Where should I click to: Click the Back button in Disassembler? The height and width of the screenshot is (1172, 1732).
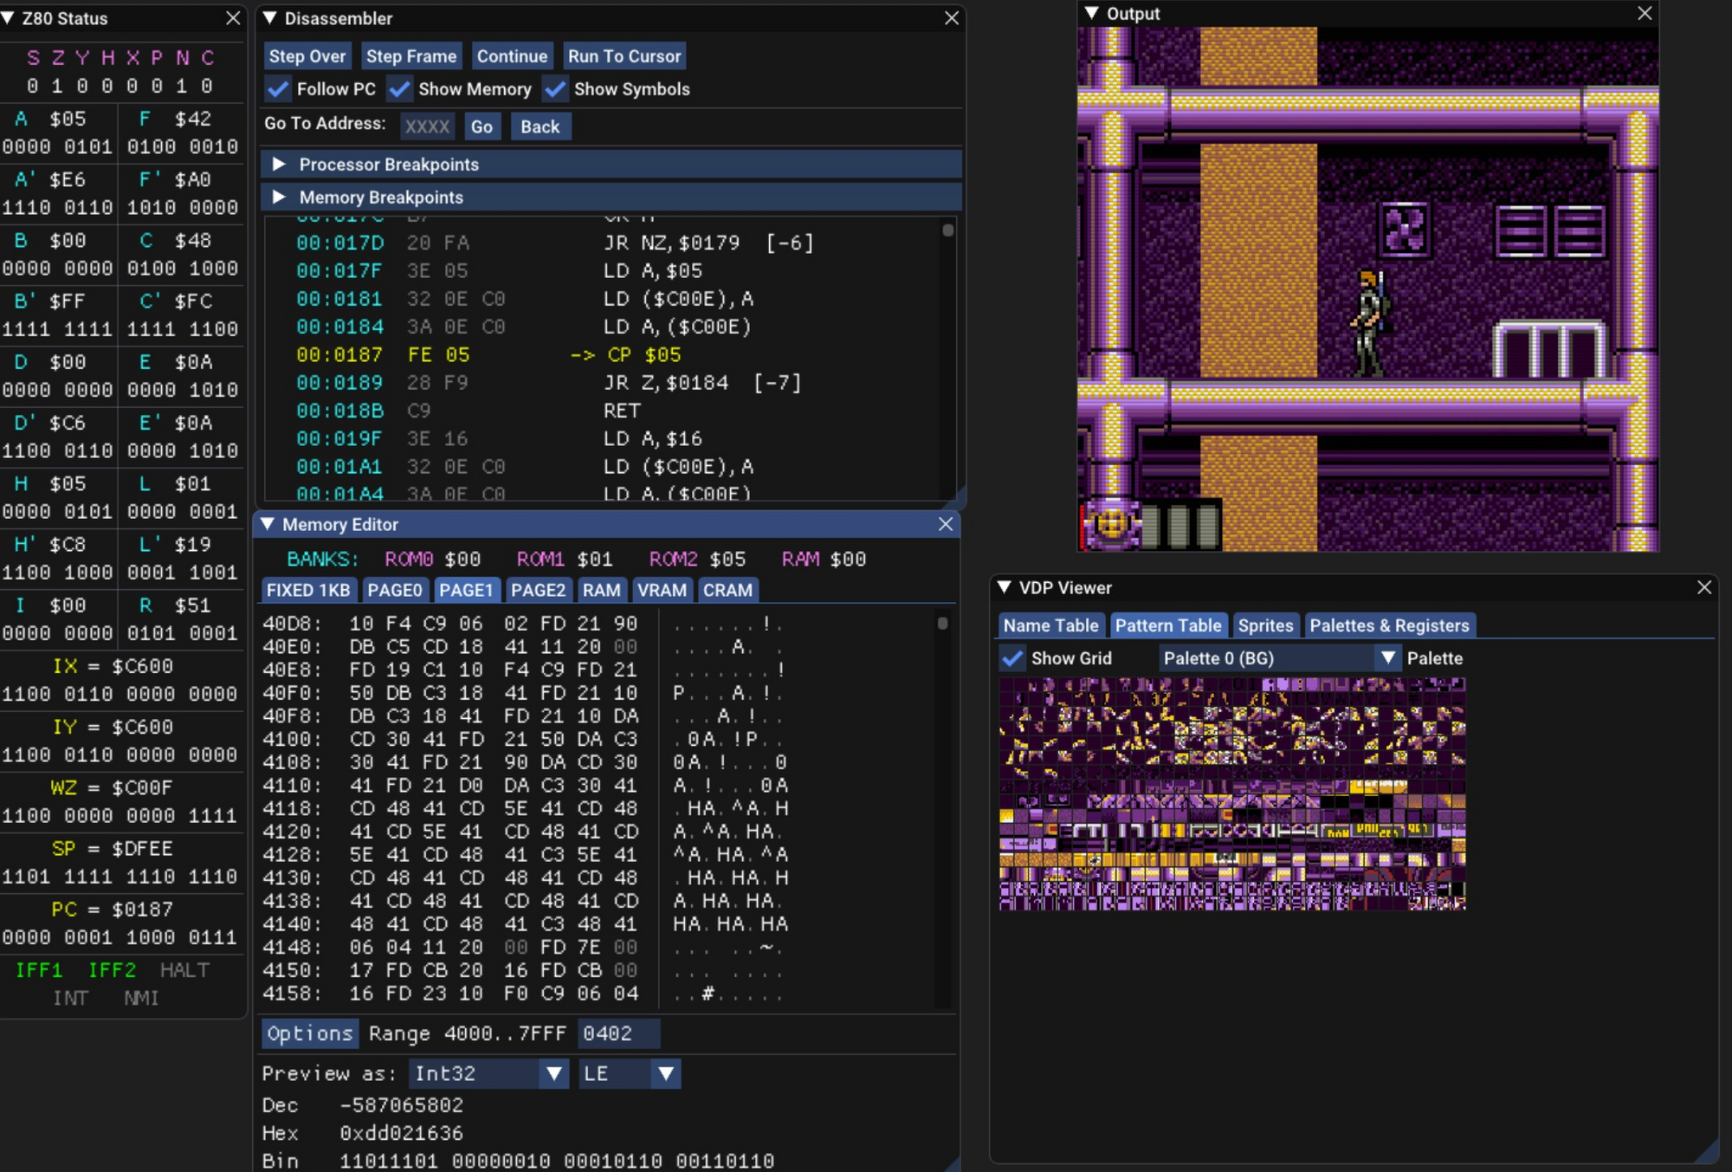point(540,126)
